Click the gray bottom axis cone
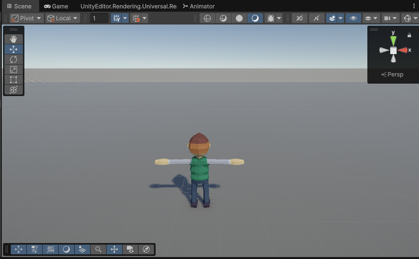This screenshot has height=259, width=419. (393, 59)
